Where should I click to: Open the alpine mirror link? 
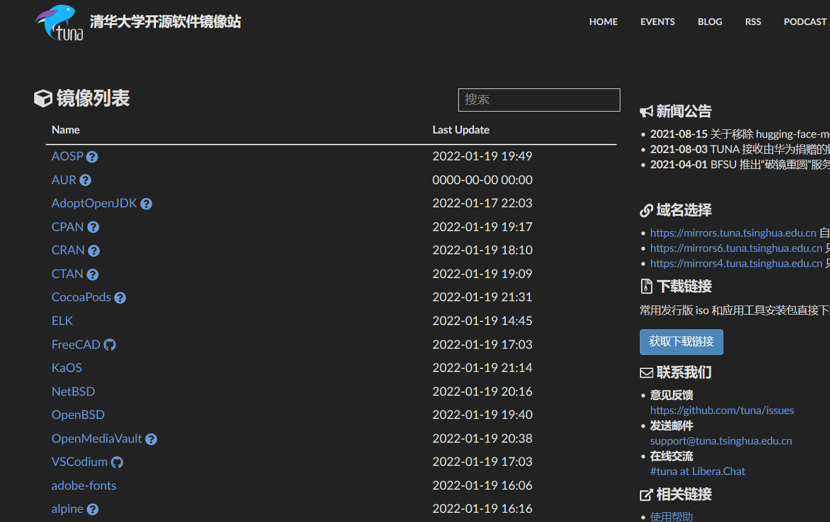68,509
